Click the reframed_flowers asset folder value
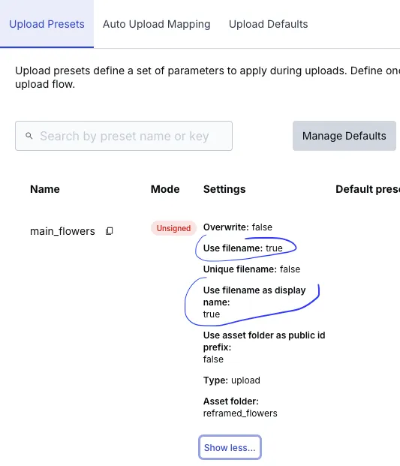 (x=240, y=413)
